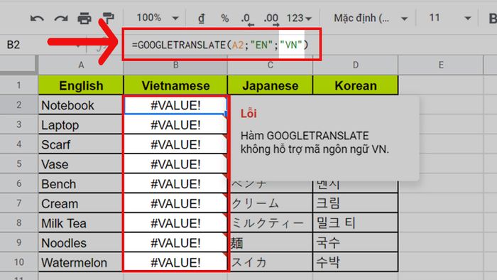The image size is (497, 280).
Task: Redo the last undone action
Action: pyautogui.click(x=61, y=18)
